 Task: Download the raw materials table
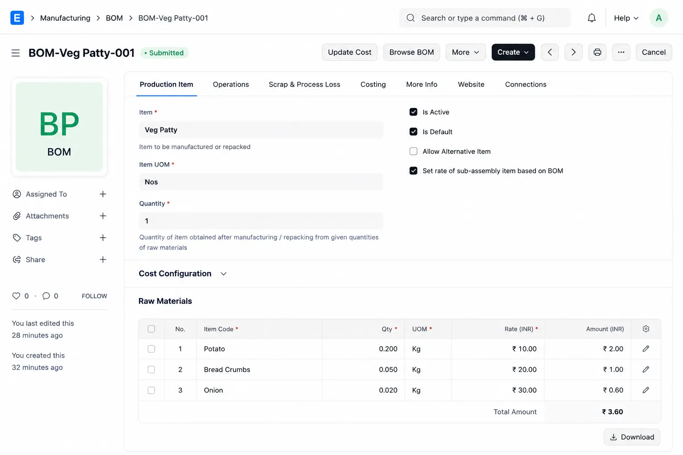coord(632,437)
